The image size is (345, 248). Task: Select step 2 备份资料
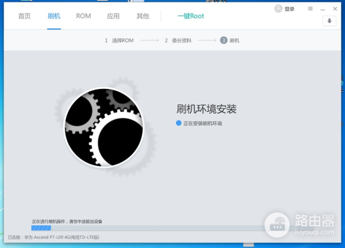[178, 40]
